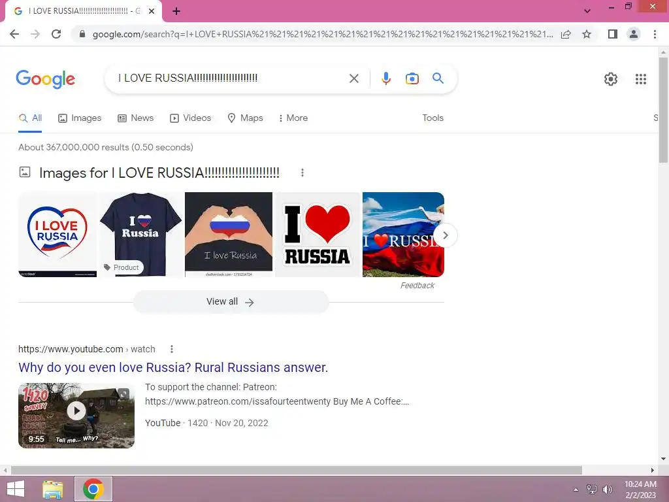Switch to the Maps tab

pos(246,118)
